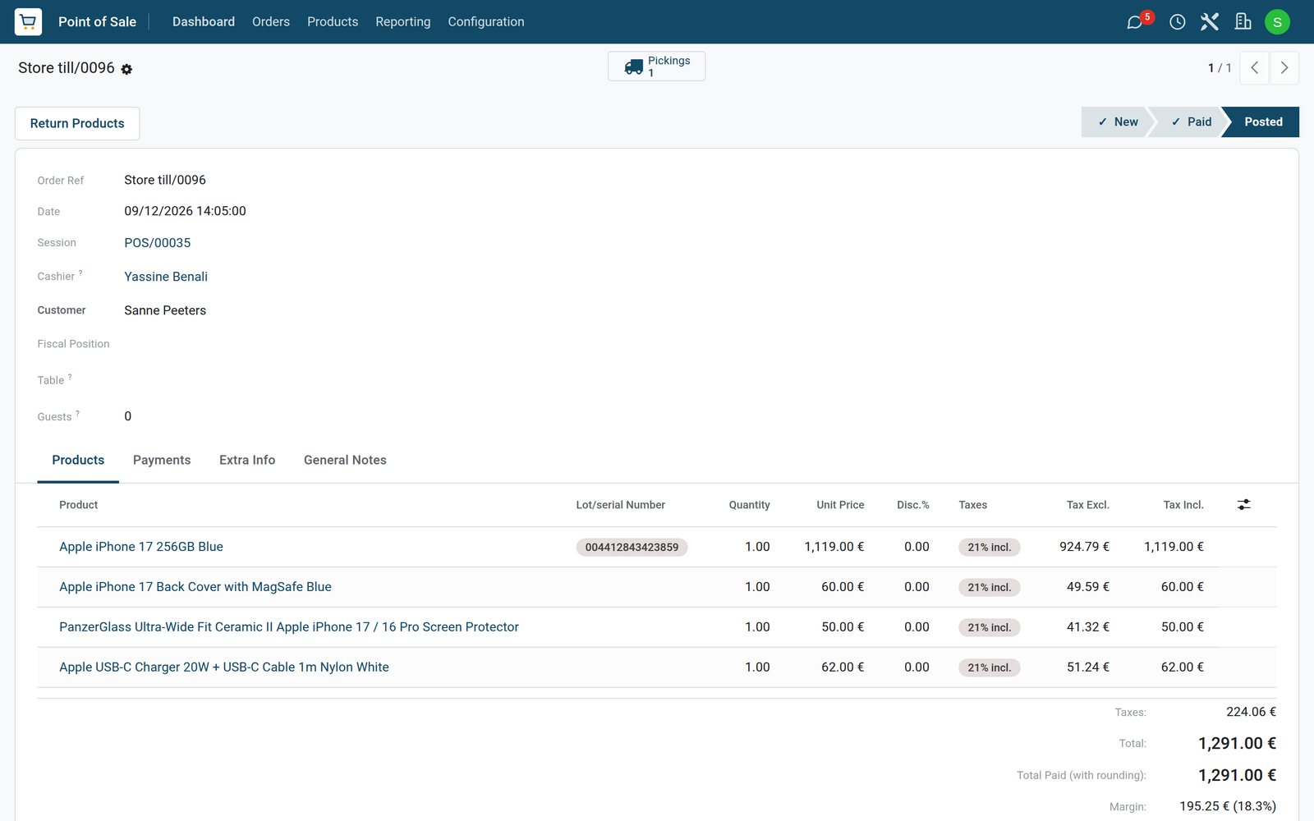
Task: Switch to the Payments tab
Action: [162, 460]
